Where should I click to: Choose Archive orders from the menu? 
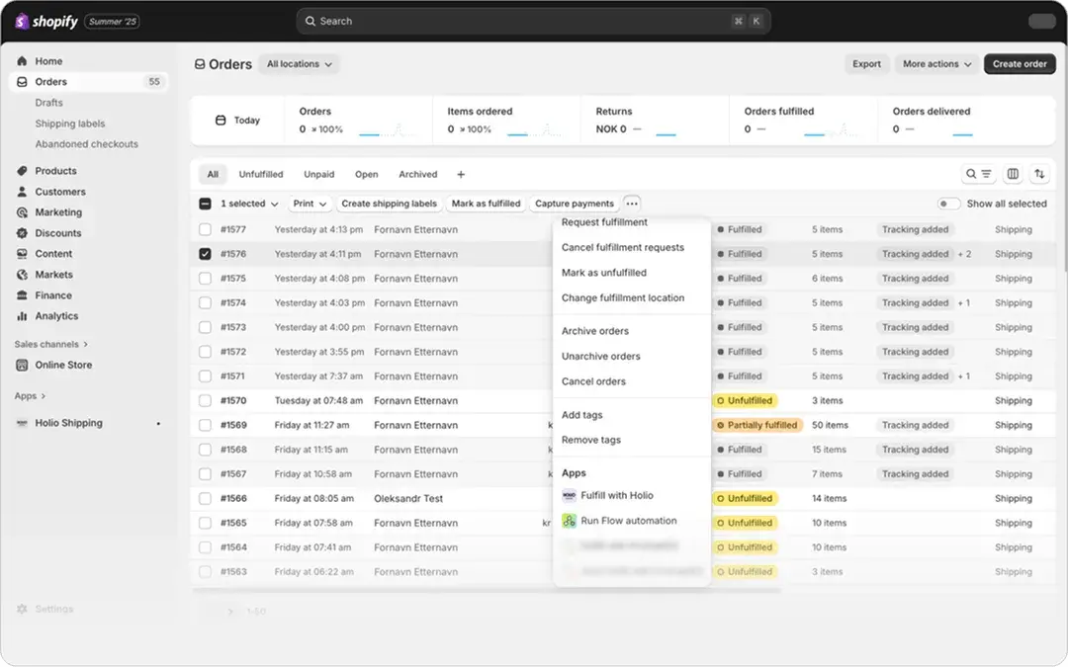tap(595, 331)
